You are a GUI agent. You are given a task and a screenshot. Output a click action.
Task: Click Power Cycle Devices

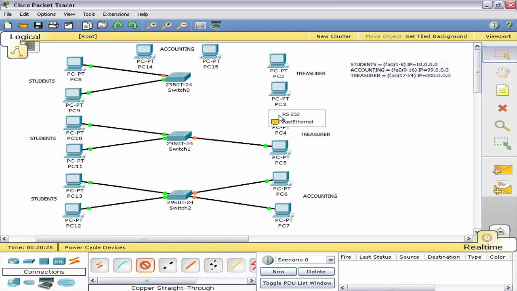tap(95, 247)
